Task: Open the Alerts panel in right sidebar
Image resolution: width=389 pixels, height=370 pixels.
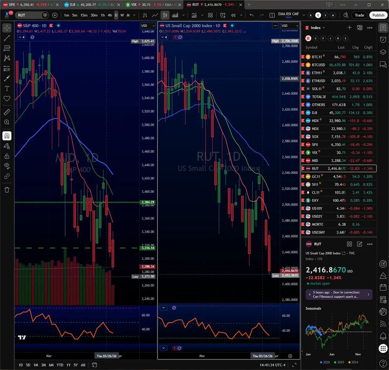Action: [x=383, y=40]
